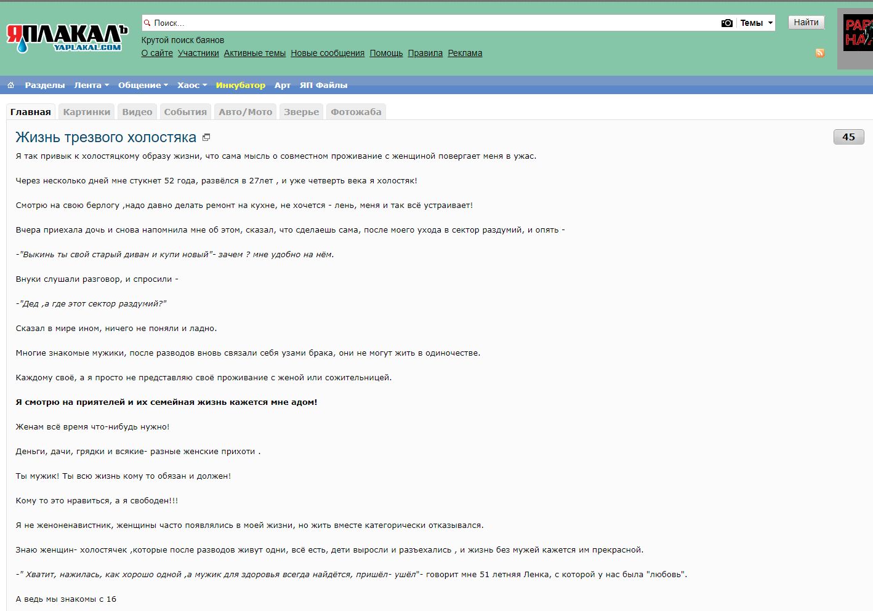
Task: Click the italic quote about старый диван
Action: (x=175, y=254)
